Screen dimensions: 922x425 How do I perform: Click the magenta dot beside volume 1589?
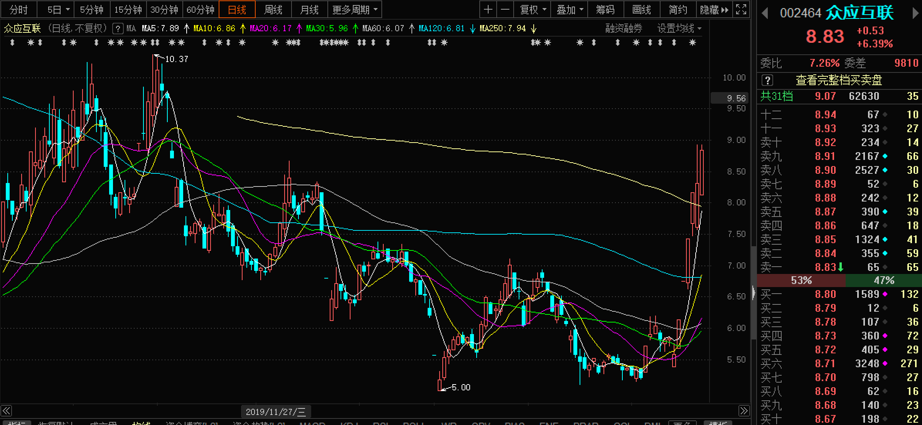tap(885, 294)
